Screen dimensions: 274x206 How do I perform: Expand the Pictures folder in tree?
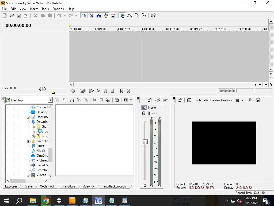click(x=28, y=161)
